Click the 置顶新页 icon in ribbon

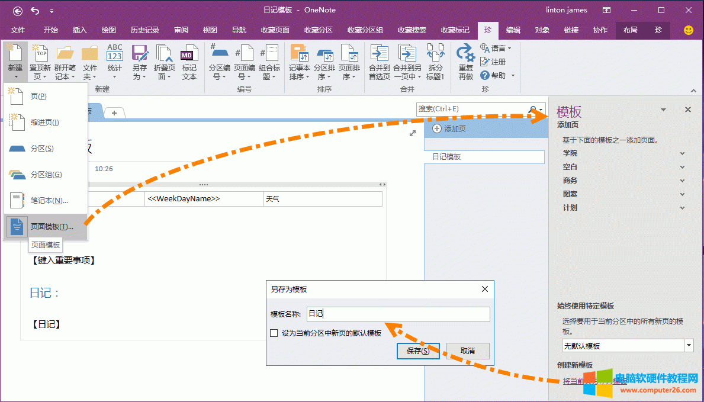point(40,53)
